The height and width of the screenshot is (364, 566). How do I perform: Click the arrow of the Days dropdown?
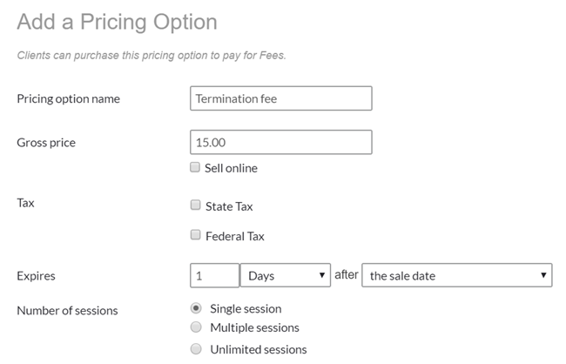324,275
